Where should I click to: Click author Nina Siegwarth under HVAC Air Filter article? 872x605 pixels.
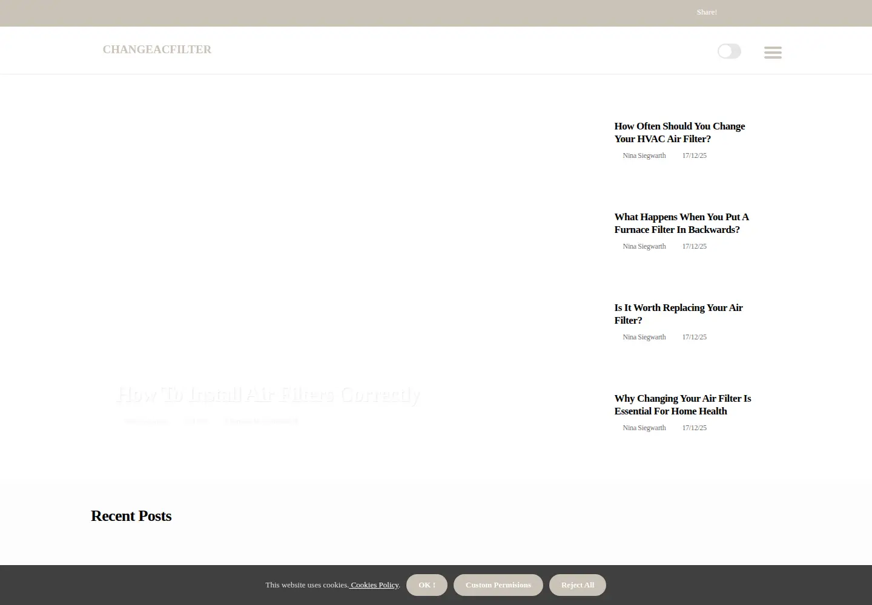(x=644, y=155)
